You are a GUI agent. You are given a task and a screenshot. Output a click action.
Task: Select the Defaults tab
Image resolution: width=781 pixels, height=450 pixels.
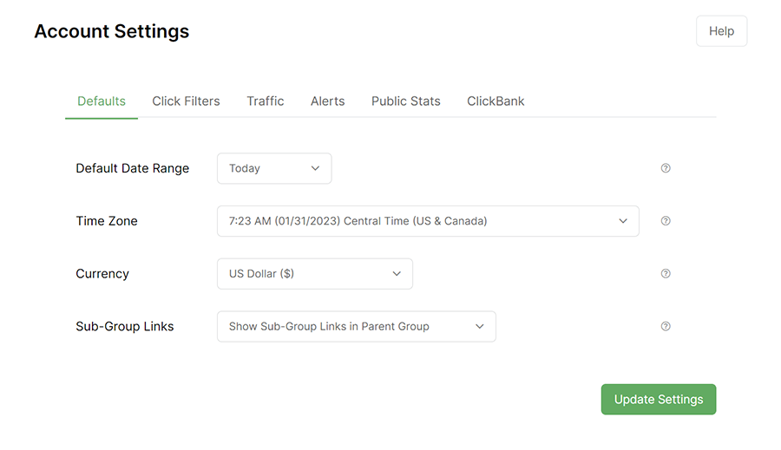(102, 101)
